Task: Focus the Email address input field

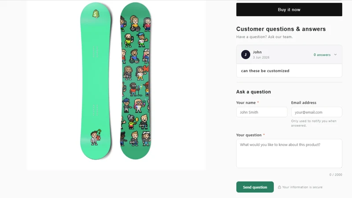Action: tap(316, 112)
